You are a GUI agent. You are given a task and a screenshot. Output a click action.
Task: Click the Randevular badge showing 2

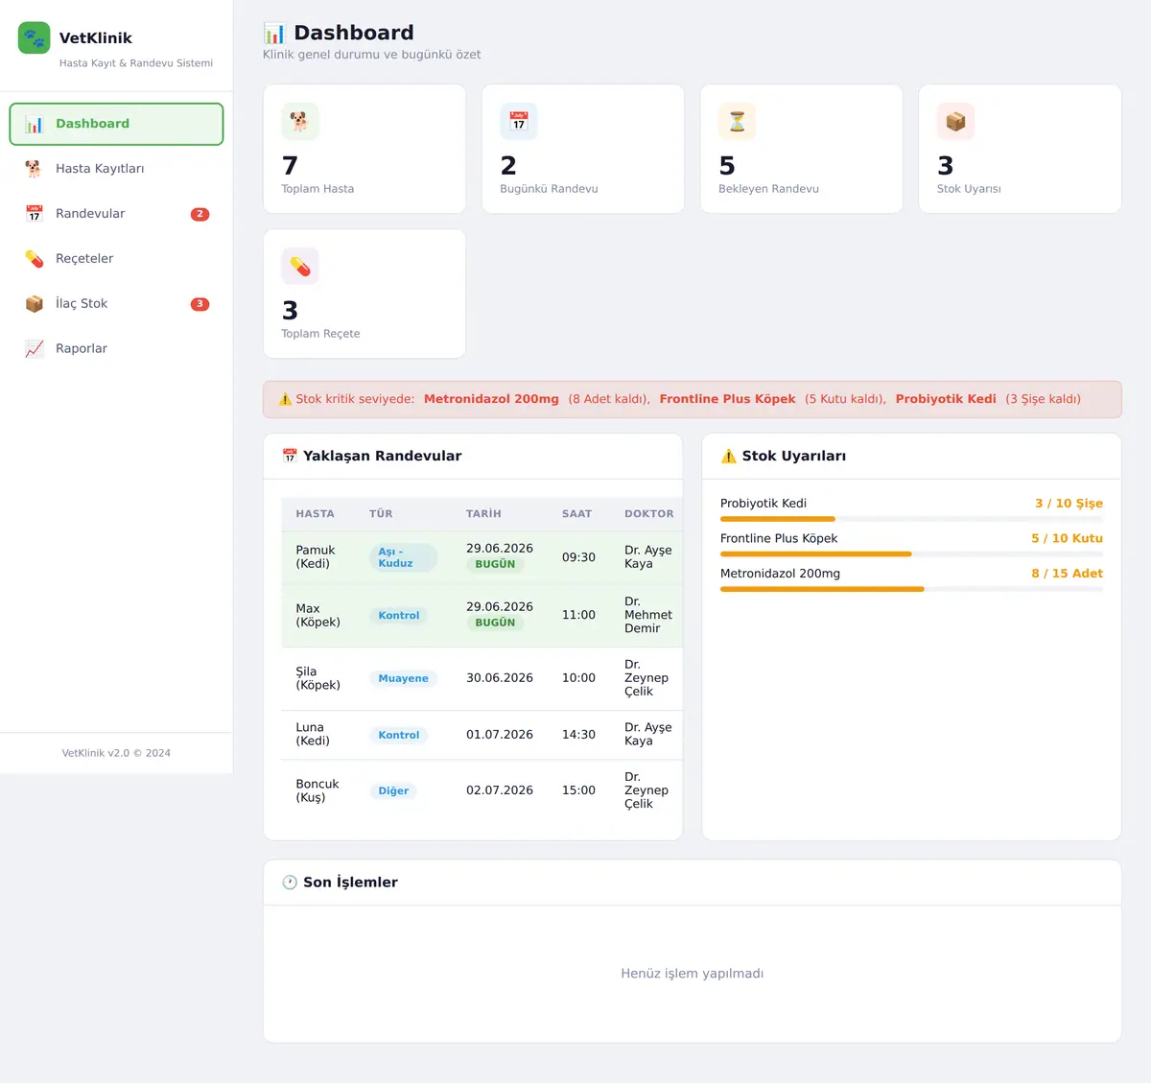click(x=200, y=214)
